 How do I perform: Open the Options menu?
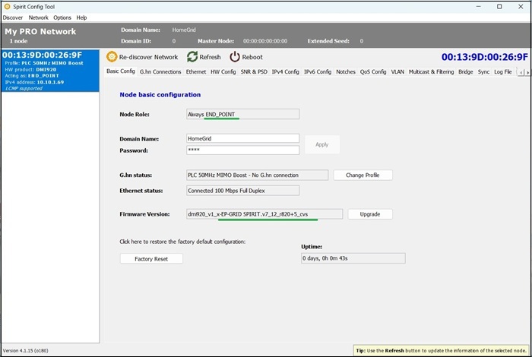tap(62, 17)
